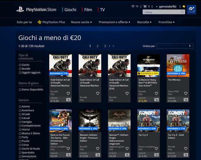Image resolution: width=201 pixels, height=160 pixels.
Task: Add first Call of Duty Gold Edition to wishlist
Action: [x=68, y=93]
